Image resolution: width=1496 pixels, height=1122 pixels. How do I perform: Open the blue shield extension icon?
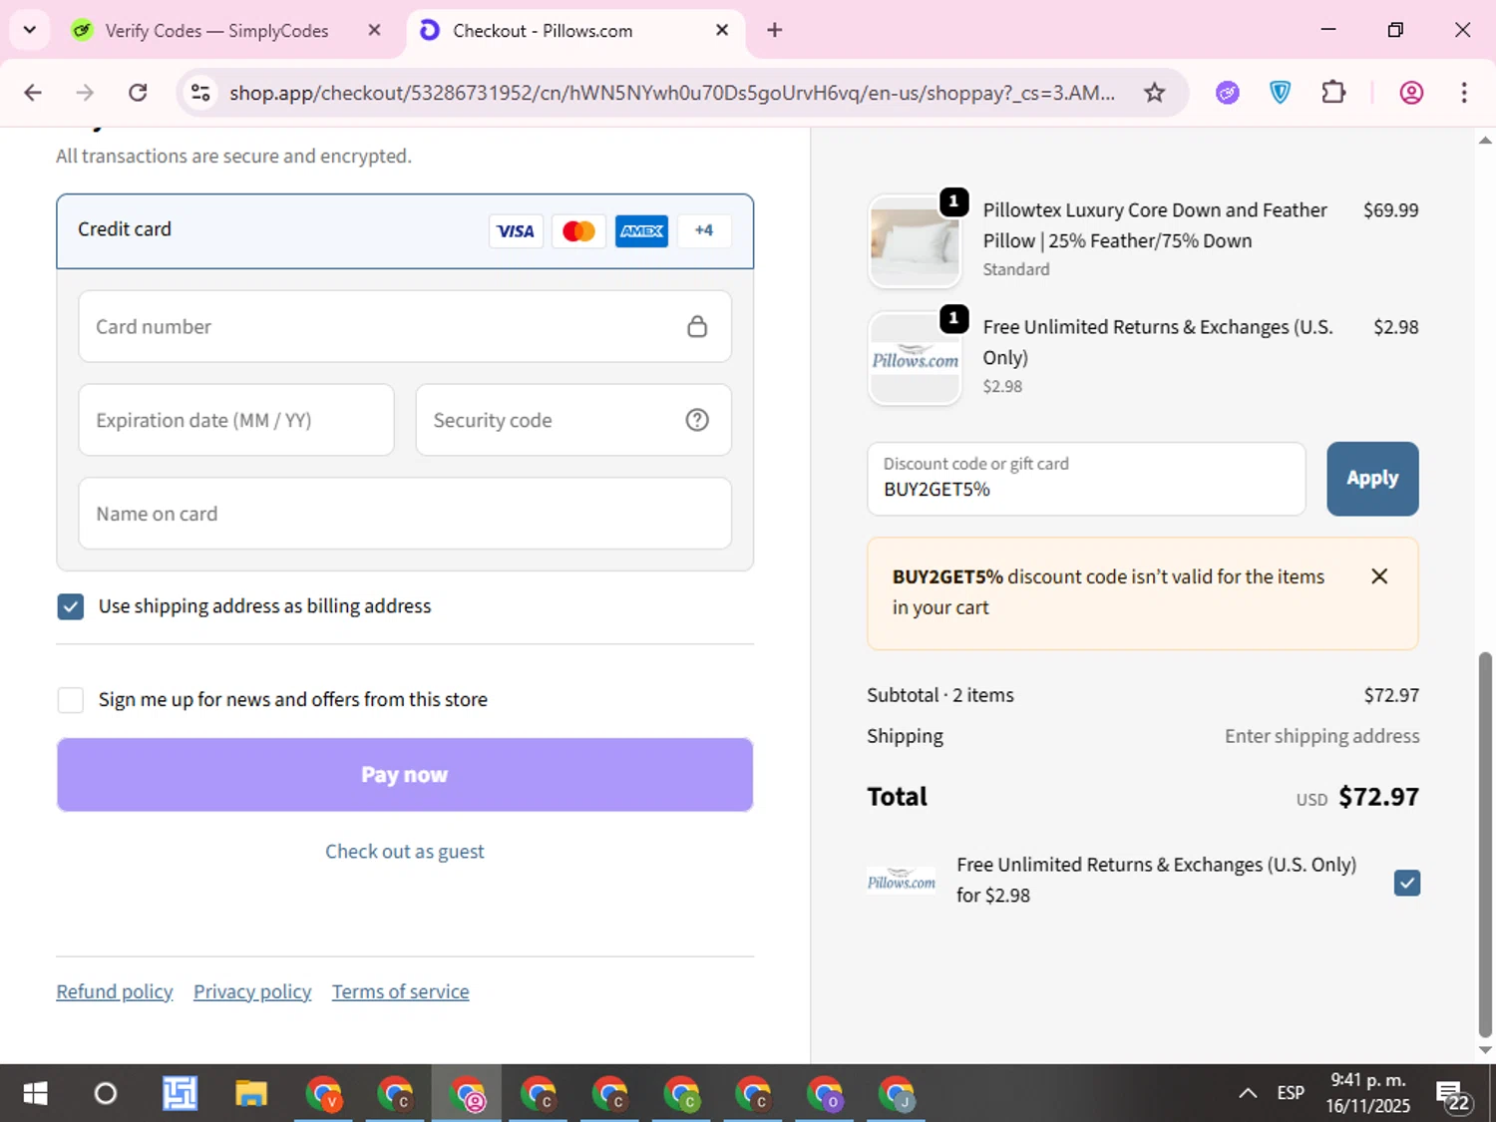coord(1280,93)
